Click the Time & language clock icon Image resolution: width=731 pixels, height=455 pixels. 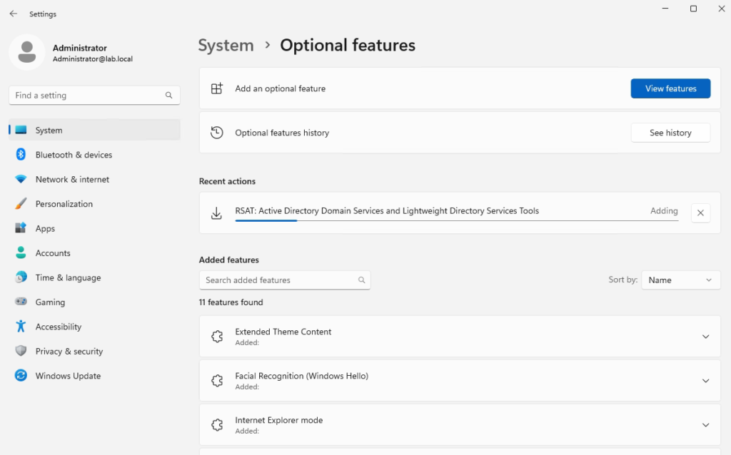click(x=21, y=277)
